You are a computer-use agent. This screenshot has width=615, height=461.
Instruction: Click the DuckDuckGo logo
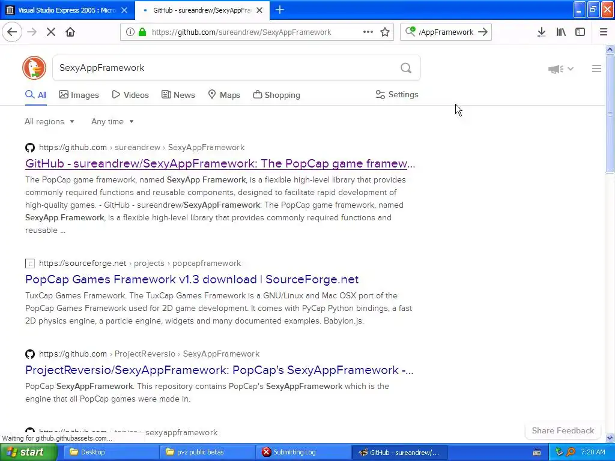coord(34,68)
